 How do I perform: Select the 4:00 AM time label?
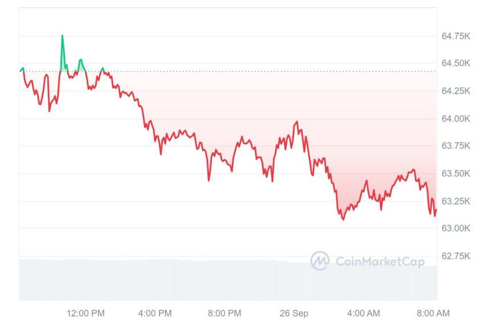(364, 313)
